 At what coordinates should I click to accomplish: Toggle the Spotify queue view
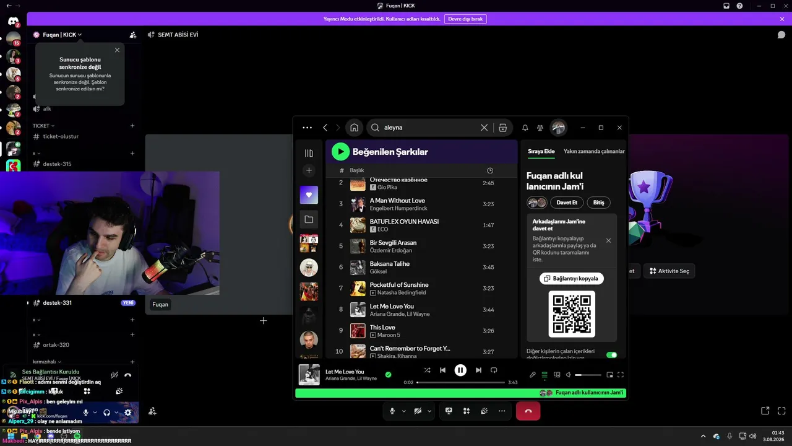pyautogui.click(x=544, y=375)
